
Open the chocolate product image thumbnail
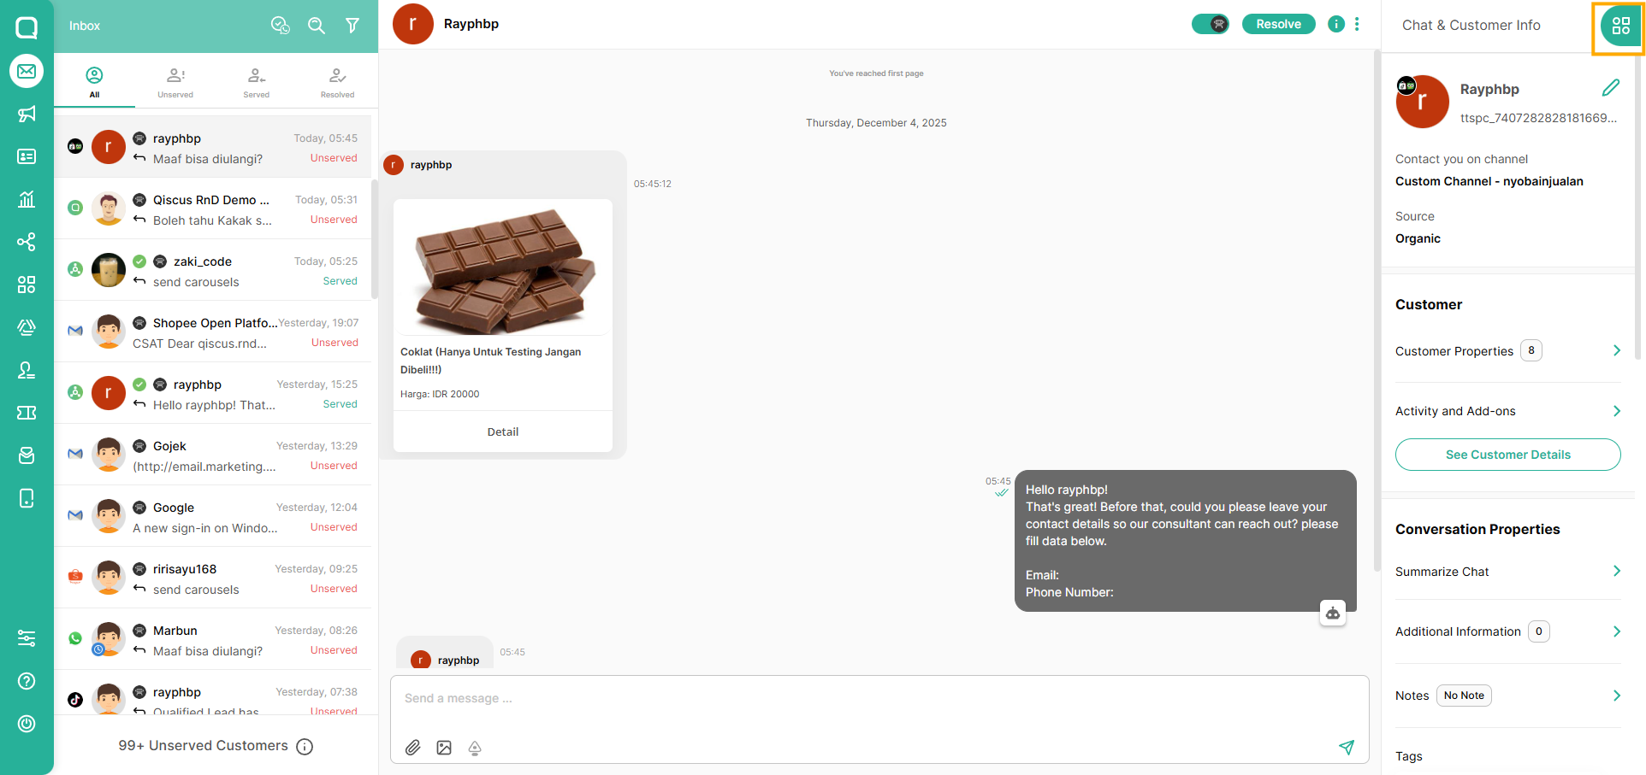[x=503, y=268]
